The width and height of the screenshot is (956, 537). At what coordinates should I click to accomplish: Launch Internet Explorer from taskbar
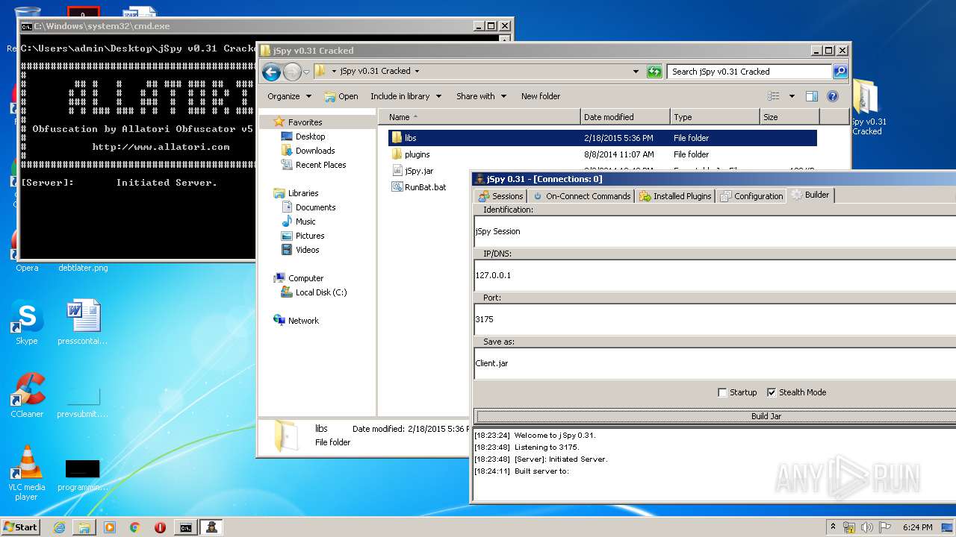(x=59, y=527)
